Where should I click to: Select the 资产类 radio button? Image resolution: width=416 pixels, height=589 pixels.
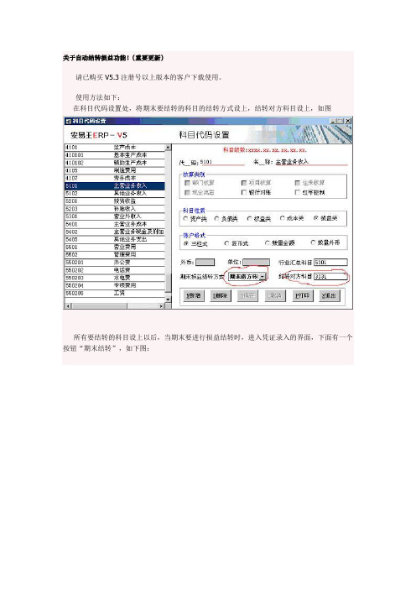[185, 218]
